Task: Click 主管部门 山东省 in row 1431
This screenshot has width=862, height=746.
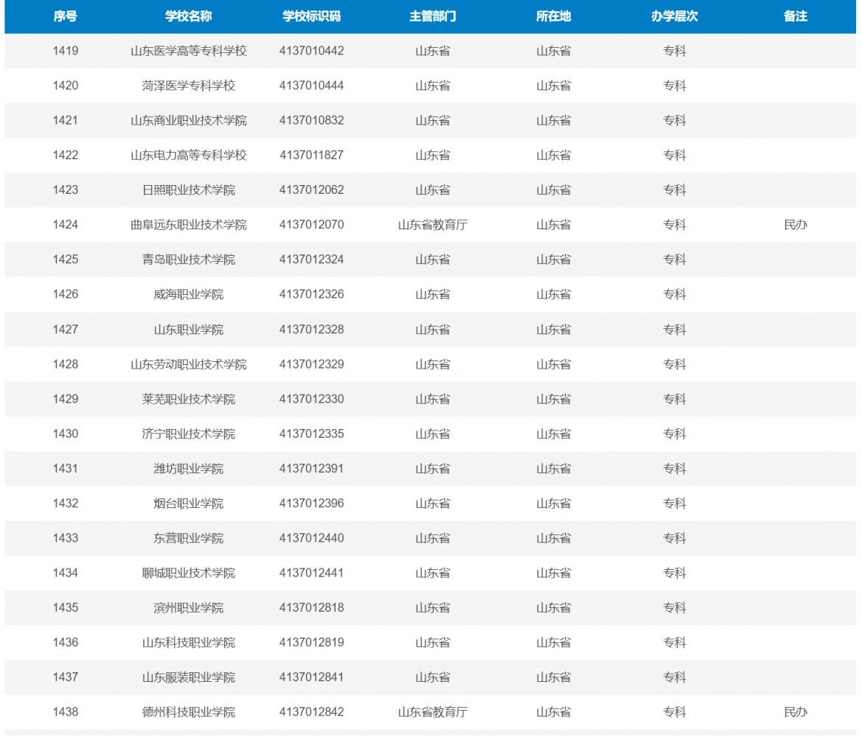Action: [433, 468]
